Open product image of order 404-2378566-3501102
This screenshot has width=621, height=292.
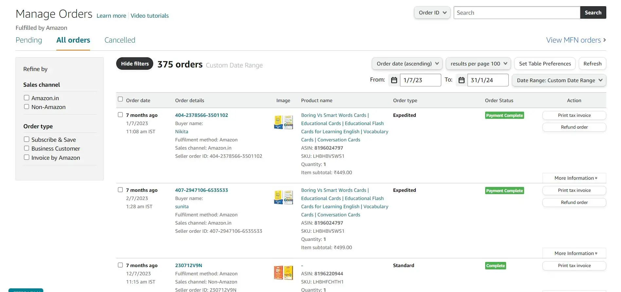coord(283,122)
